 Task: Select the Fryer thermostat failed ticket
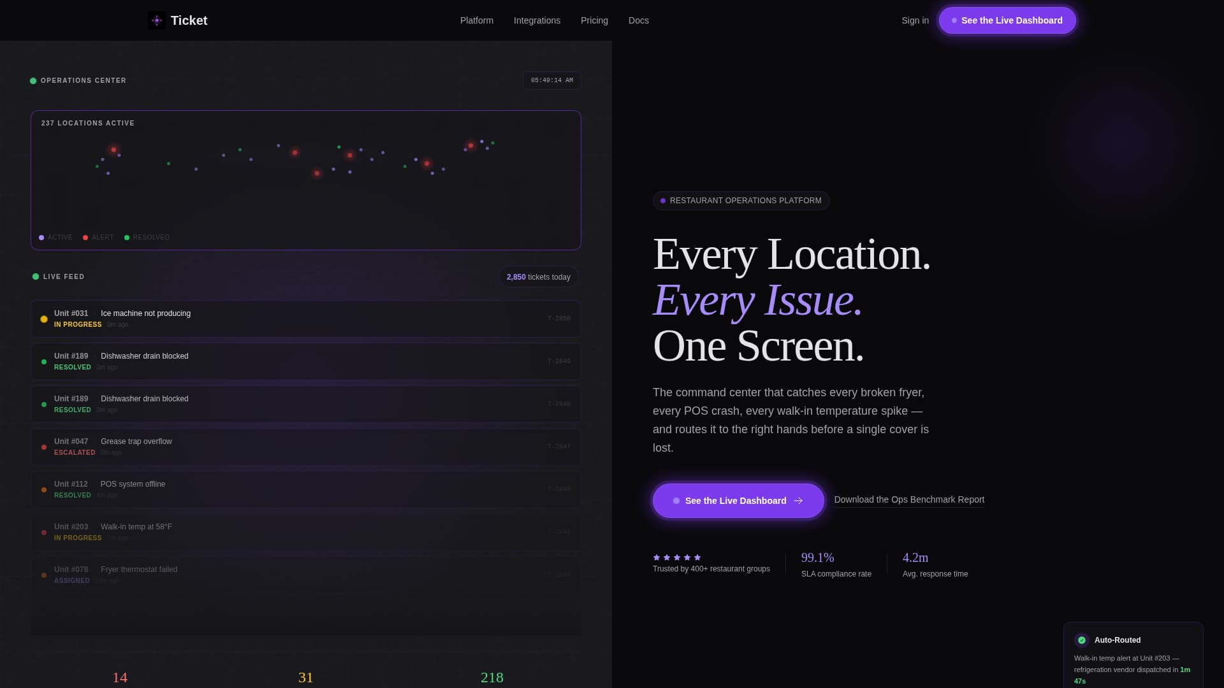point(306,575)
